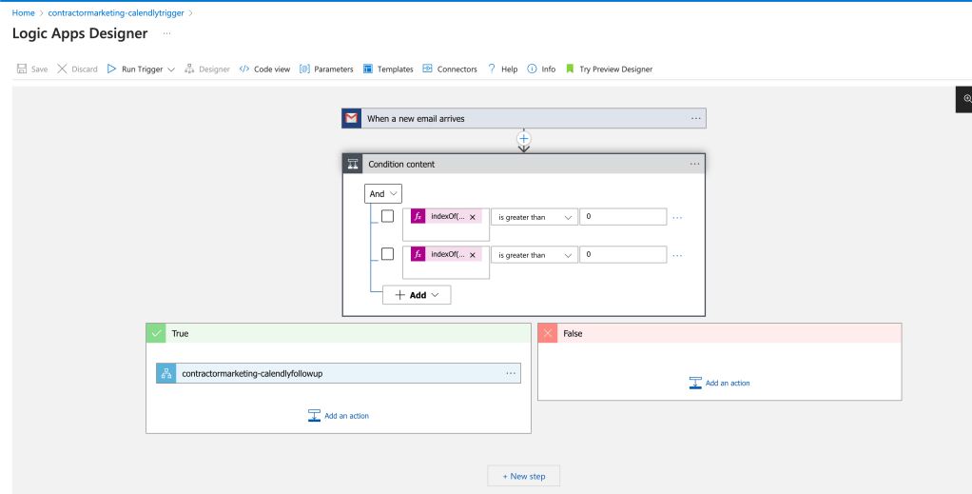972x494 pixels.
Task: Click the Templates toolbar label
Action: 396,69
